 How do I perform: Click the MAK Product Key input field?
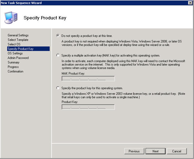[88, 78]
